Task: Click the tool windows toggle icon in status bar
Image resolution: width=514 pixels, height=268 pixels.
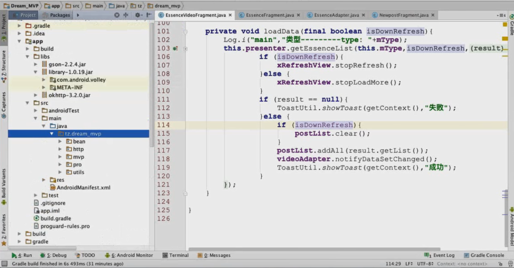Action: click(x=4, y=264)
